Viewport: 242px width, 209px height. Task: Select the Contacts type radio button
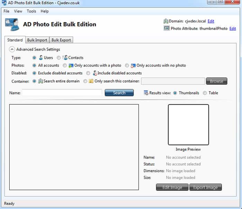tap(59, 58)
